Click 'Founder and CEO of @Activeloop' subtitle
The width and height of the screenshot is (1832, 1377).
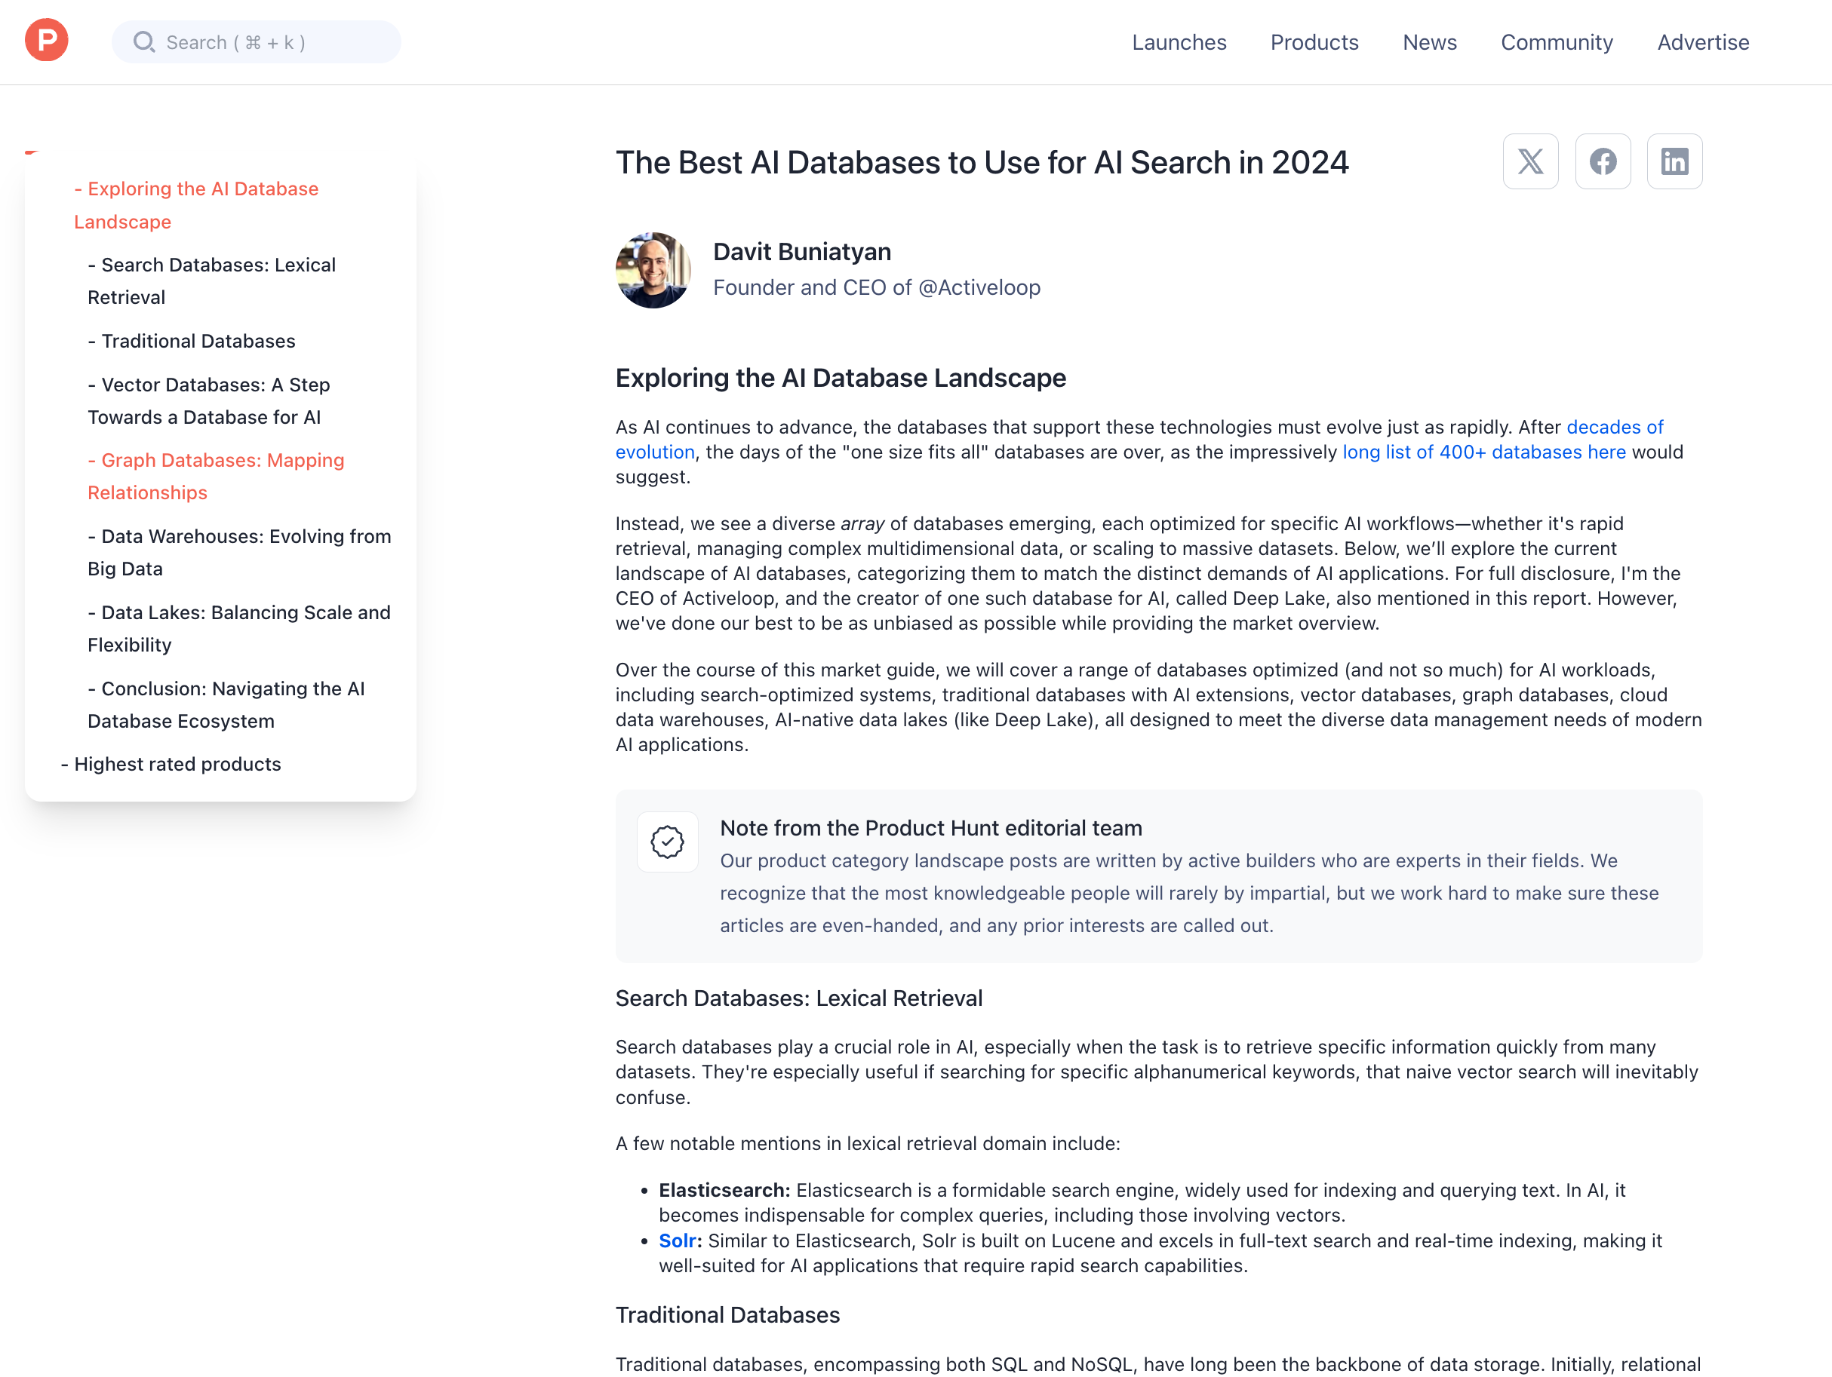[876, 287]
